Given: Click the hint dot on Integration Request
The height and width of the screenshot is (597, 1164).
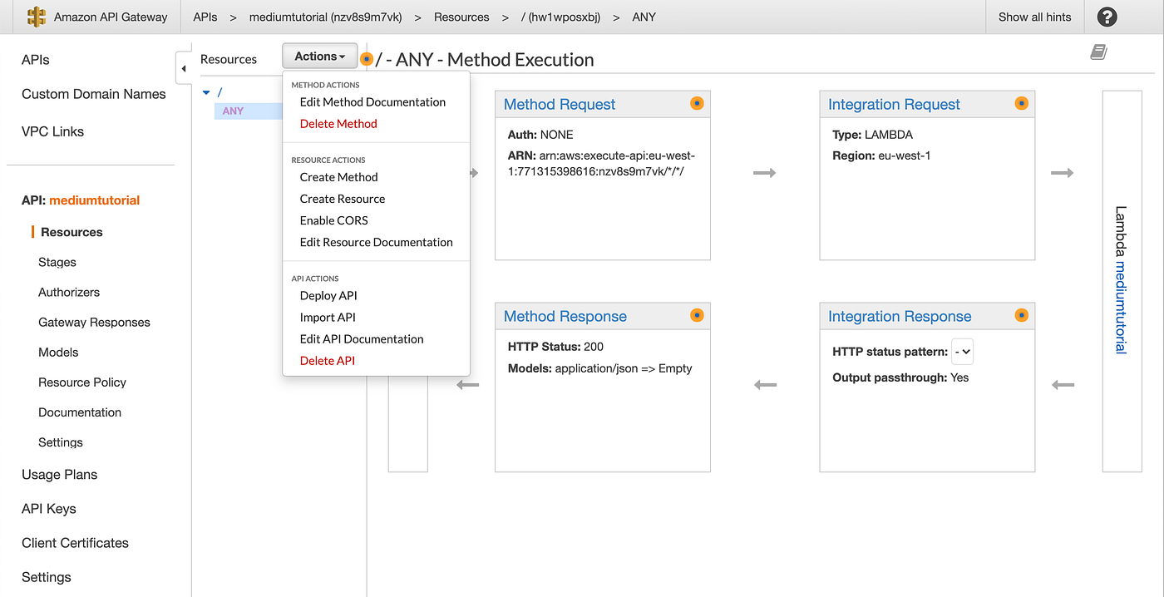Looking at the screenshot, I should [1021, 103].
